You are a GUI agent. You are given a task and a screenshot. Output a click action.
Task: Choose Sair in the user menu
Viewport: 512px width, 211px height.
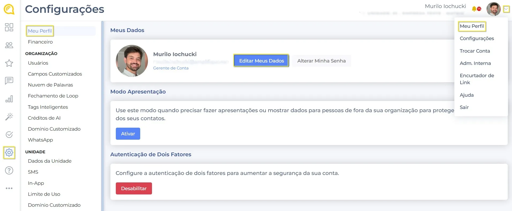464,107
